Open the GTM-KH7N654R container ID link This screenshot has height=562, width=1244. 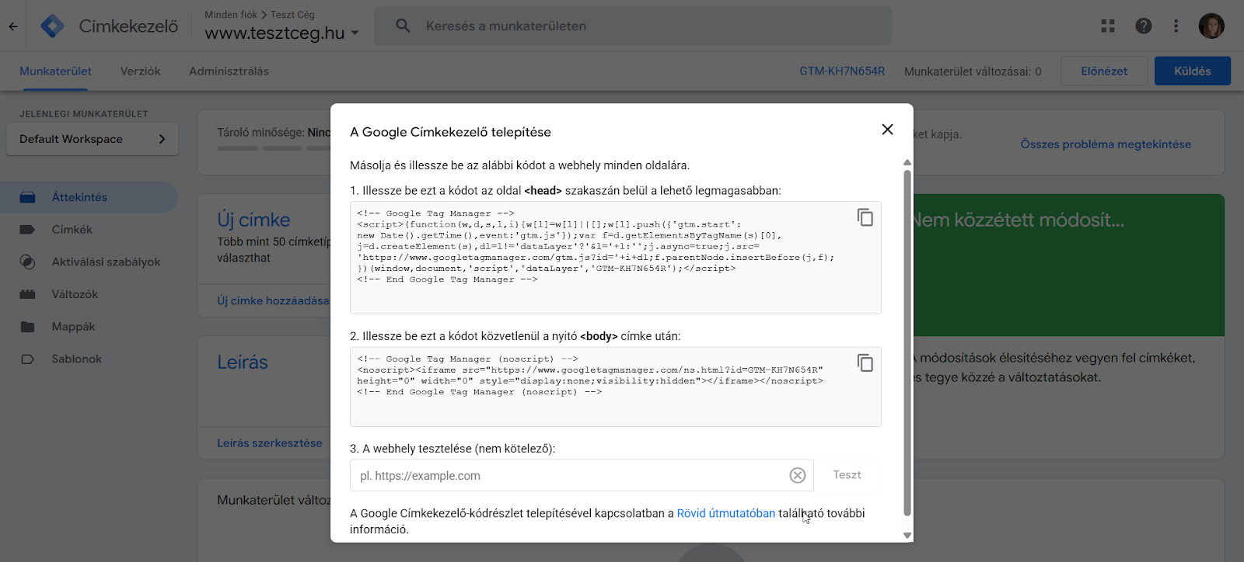(842, 71)
